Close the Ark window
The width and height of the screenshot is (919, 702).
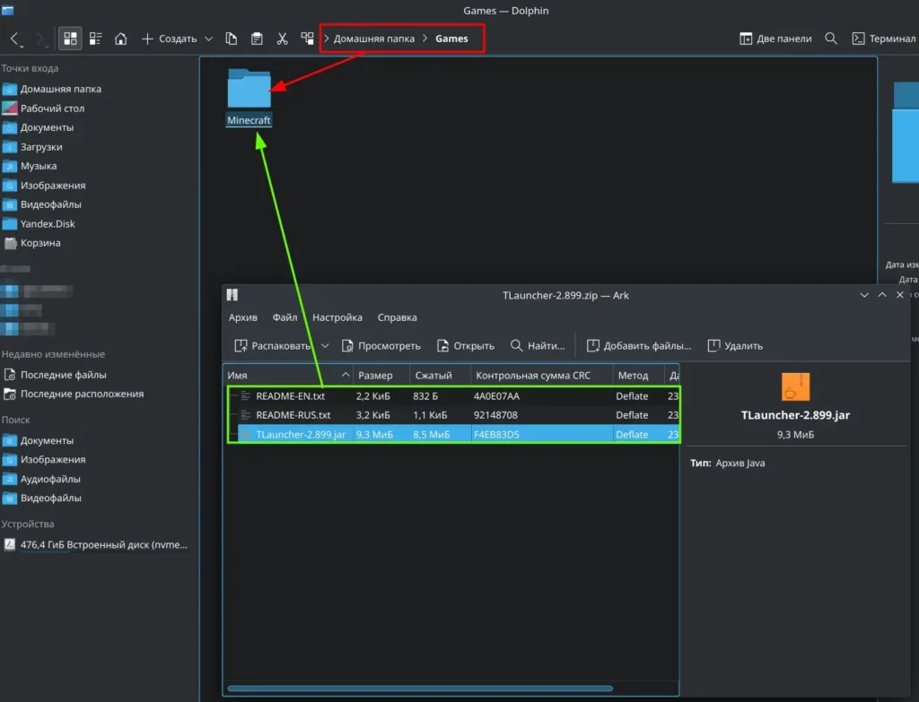899,295
